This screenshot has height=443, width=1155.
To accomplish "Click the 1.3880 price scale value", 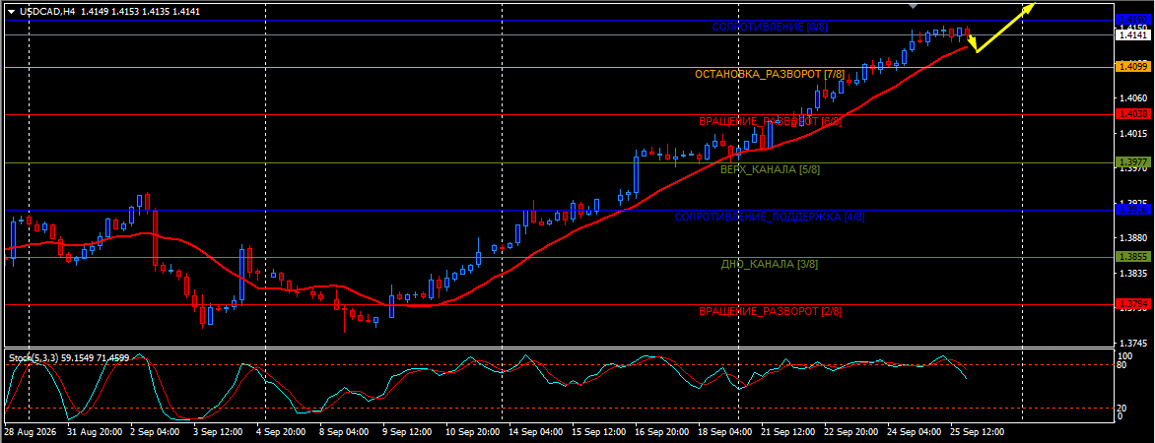I will [1133, 238].
